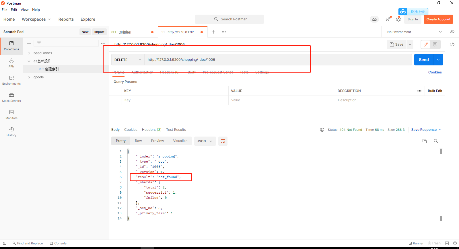Click the Search Postman field
This screenshot has width=459, height=249.
coord(229,19)
